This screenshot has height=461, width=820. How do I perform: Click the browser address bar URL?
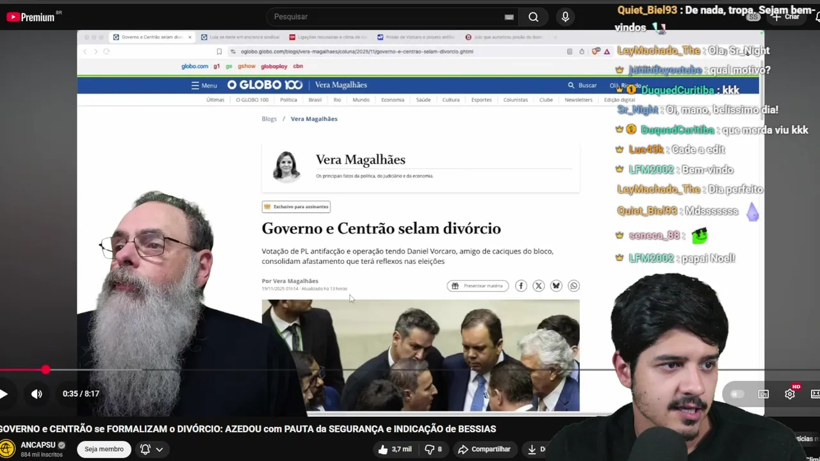click(x=357, y=52)
